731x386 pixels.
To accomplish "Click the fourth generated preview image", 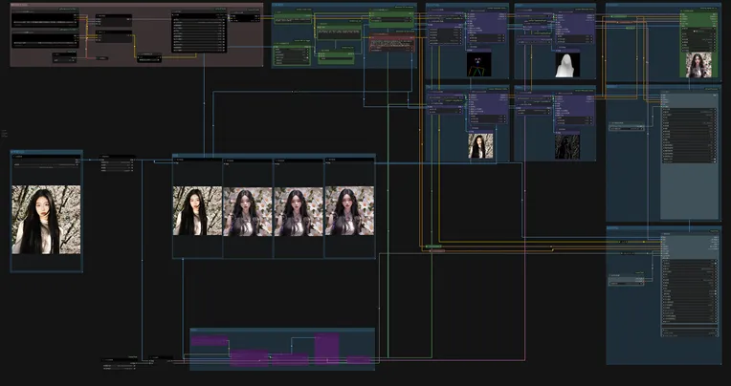I will tap(348, 210).
